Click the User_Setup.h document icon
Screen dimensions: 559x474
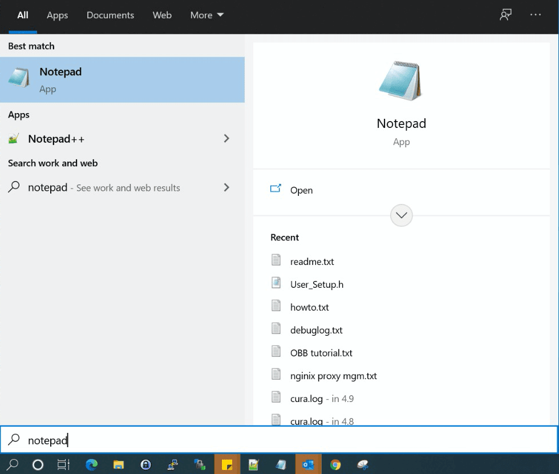click(x=276, y=284)
